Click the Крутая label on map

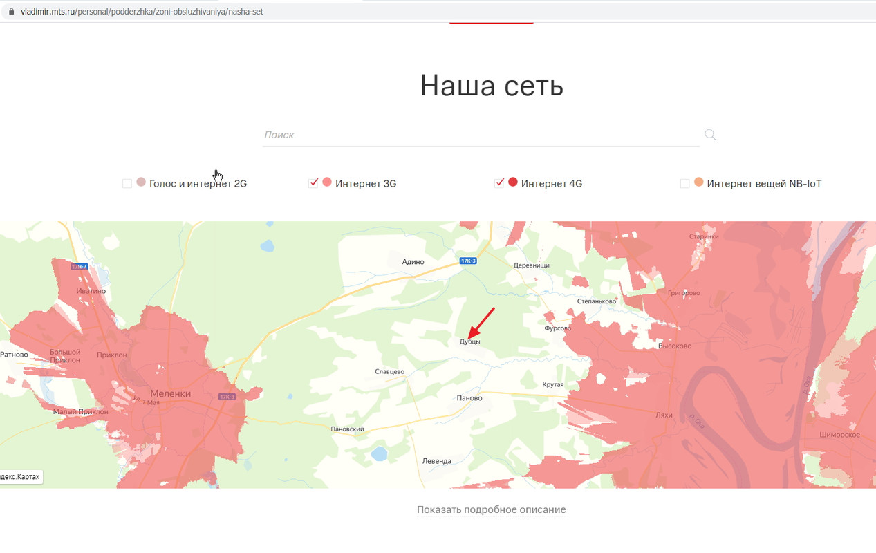point(553,384)
